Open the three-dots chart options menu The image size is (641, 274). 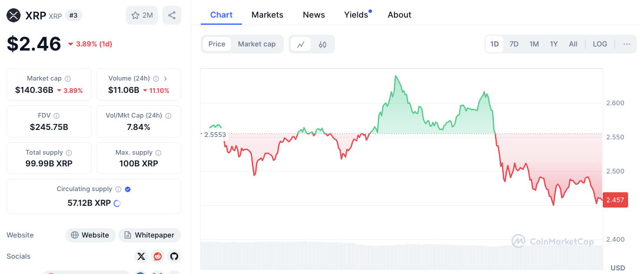[626, 44]
